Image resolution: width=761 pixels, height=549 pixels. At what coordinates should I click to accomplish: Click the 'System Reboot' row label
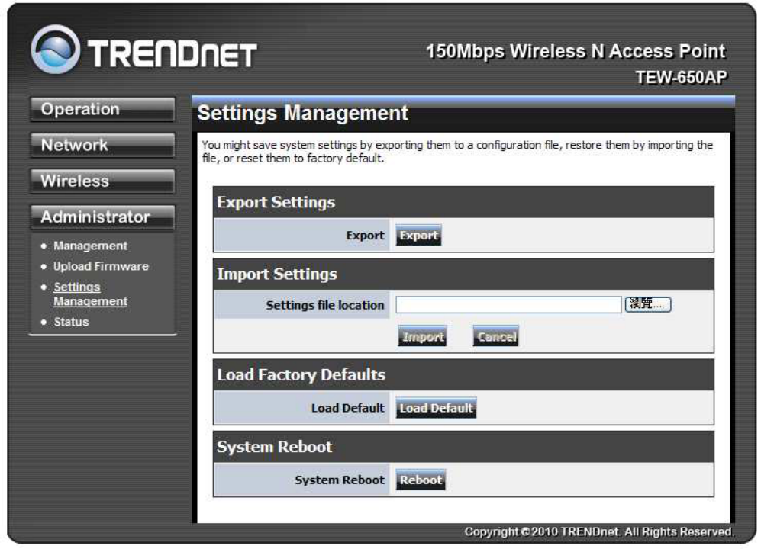[339, 480]
